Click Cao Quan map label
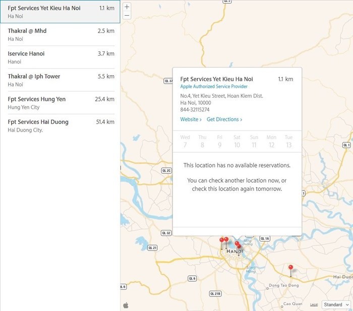Viewport: 353px width, 311px height. click(292, 303)
